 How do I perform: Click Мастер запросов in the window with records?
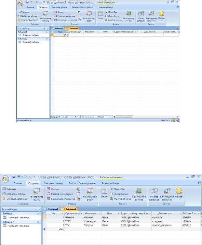coord(154,195)
